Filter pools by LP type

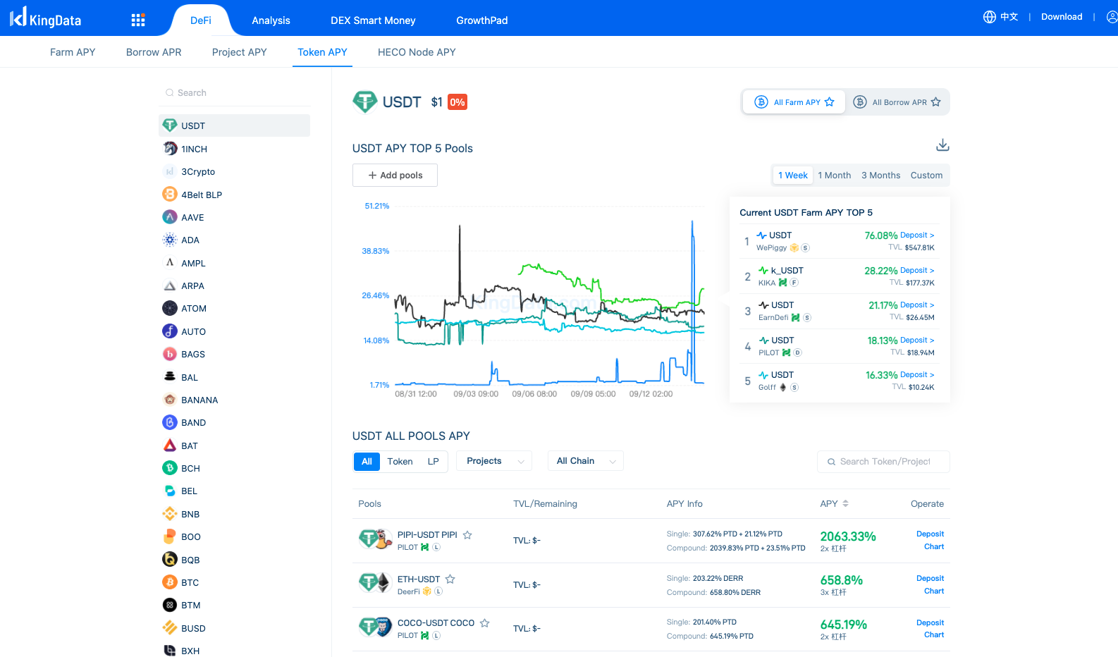coord(433,462)
